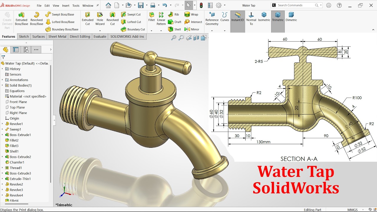Choose the Intersect command
This screenshot has width=377, height=212.
[x=193, y=22]
